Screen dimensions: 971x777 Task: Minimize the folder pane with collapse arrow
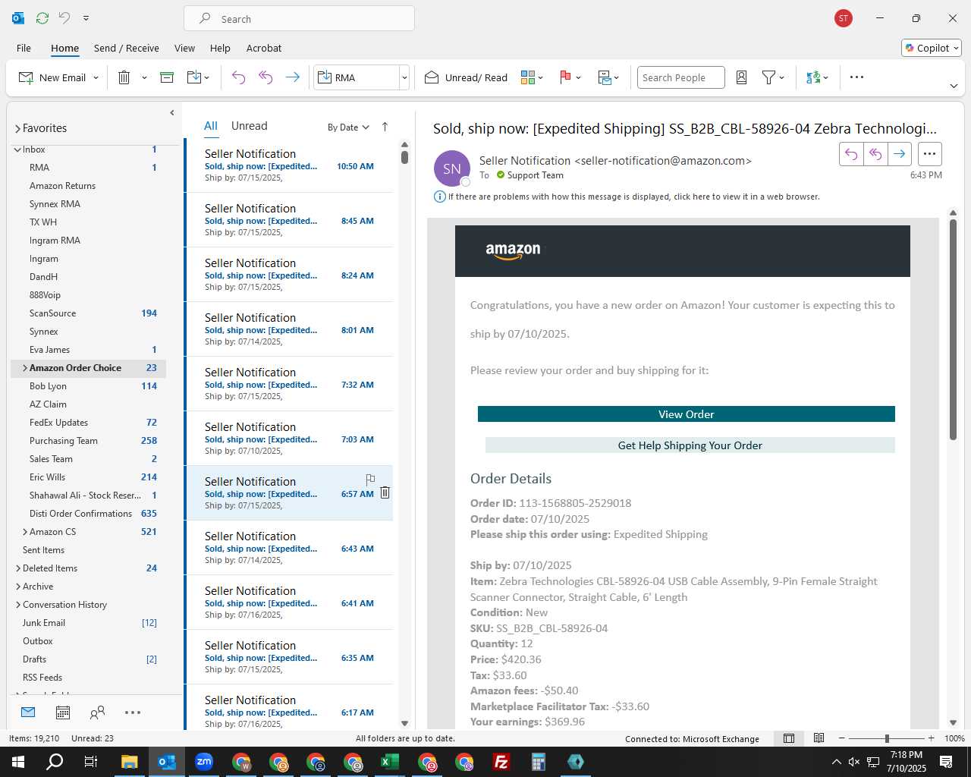(172, 112)
